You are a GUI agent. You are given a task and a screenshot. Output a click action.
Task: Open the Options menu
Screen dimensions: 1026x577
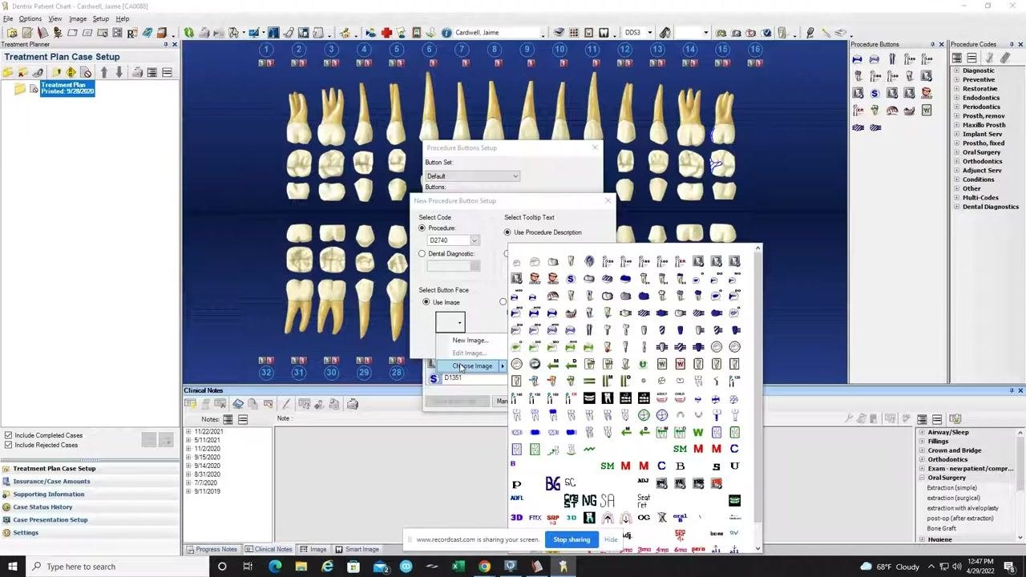(x=30, y=18)
